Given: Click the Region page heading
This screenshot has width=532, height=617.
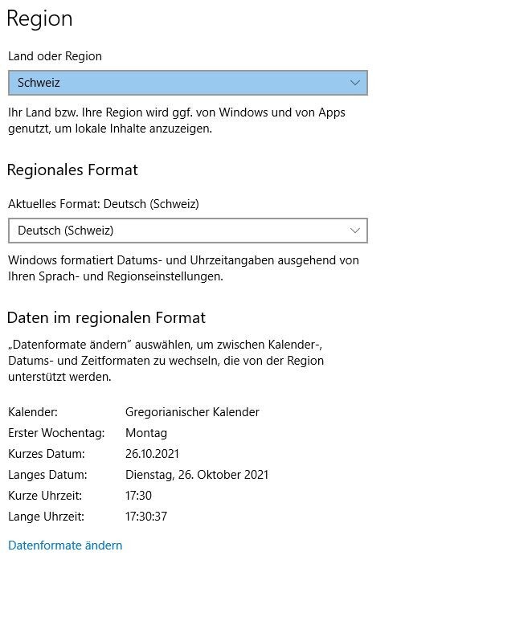Looking at the screenshot, I should click(39, 19).
